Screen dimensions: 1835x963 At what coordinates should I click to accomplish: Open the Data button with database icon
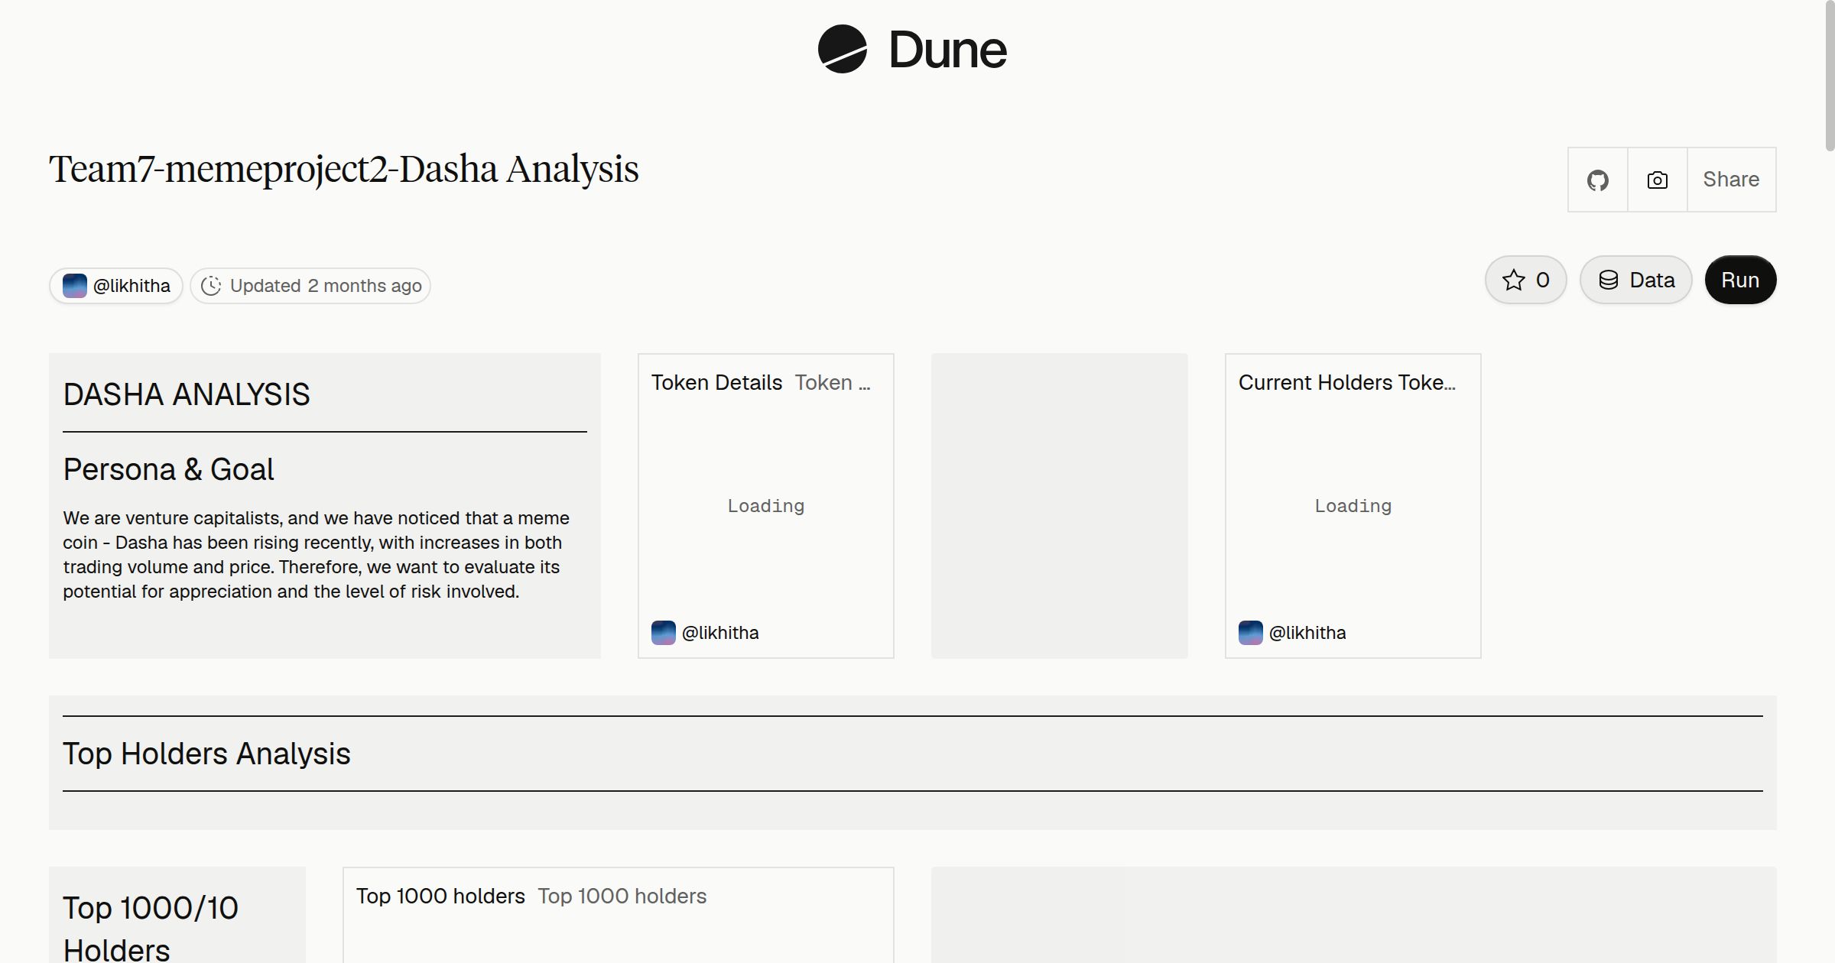[1636, 280]
